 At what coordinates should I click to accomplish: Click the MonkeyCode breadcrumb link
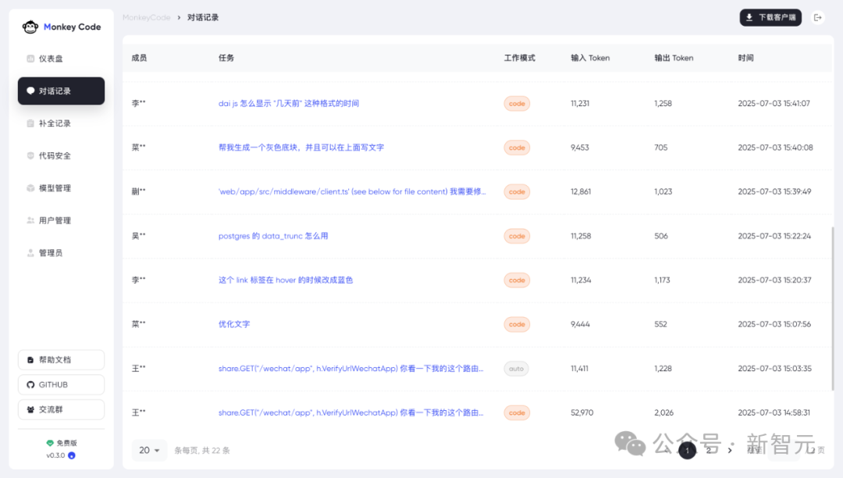click(145, 16)
